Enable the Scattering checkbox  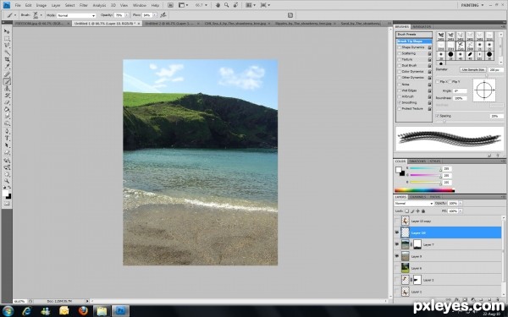point(400,53)
